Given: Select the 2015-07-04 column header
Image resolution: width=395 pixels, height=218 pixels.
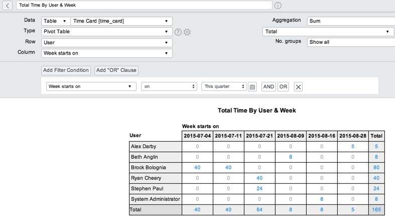Looking at the screenshot, I should tap(197, 136).
